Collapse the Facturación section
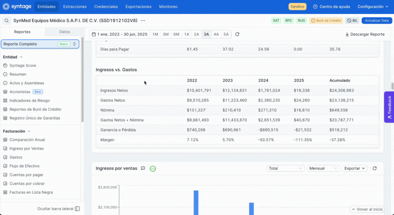The image size is (394, 215). [x=29, y=131]
